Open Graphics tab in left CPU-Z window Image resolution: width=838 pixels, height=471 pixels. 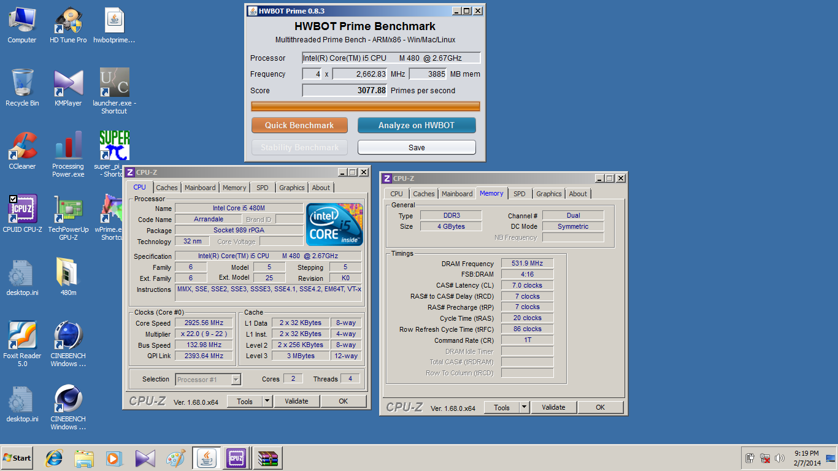pyautogui.click(x=292, y=188)
